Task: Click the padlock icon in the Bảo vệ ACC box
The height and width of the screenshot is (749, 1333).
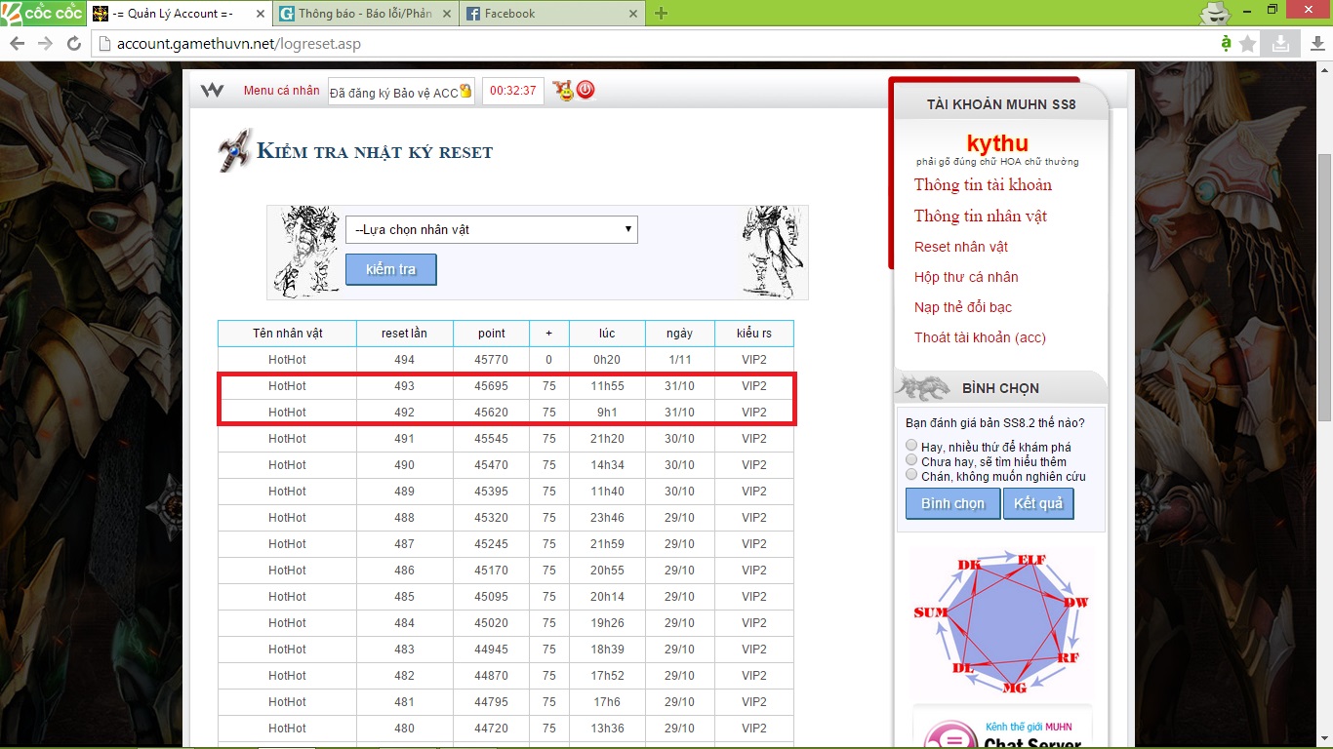Action: [x=465, y=92]
